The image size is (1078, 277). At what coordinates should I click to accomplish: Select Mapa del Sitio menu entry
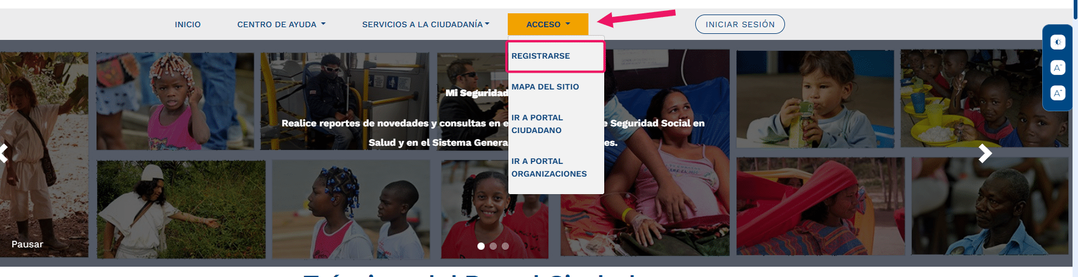tap(545, 87)
